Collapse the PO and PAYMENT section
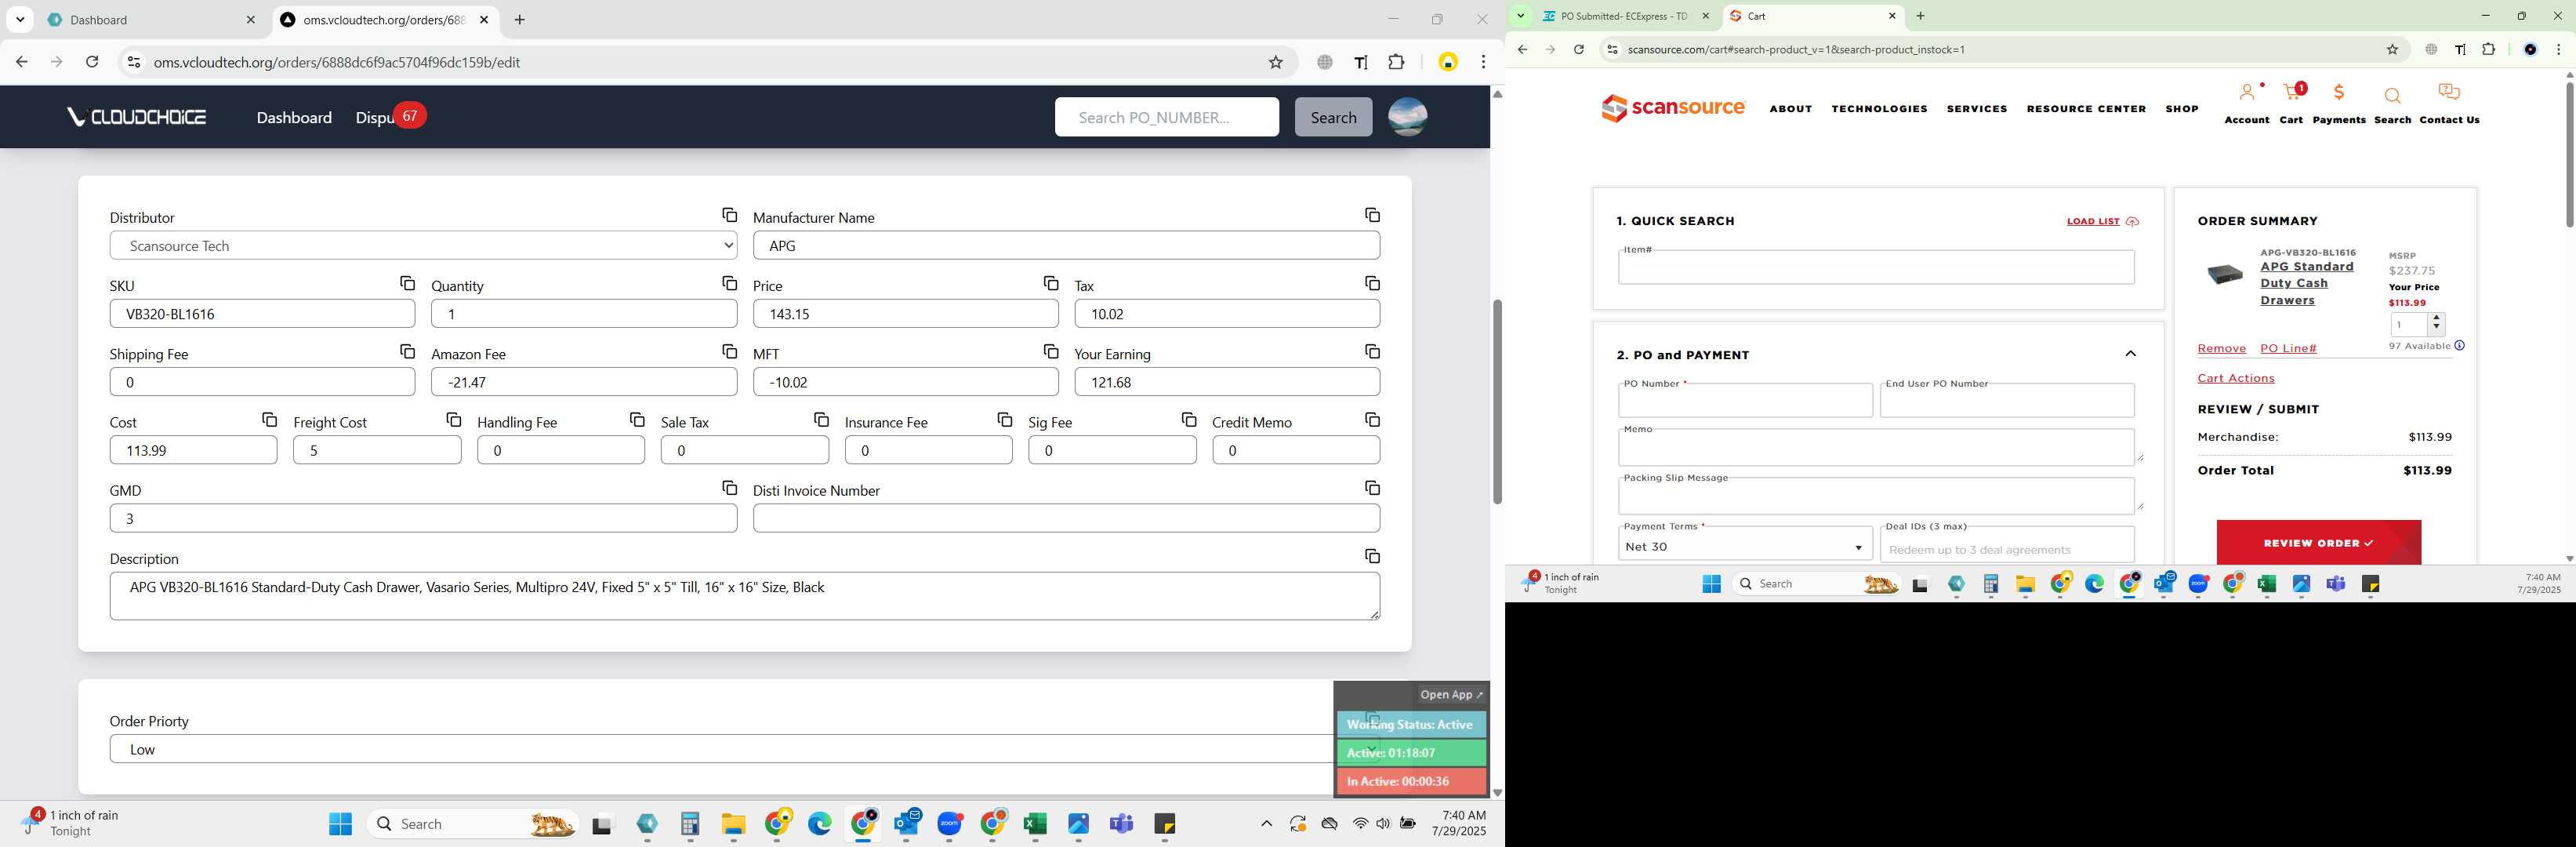 click(x=2130, y=354)
